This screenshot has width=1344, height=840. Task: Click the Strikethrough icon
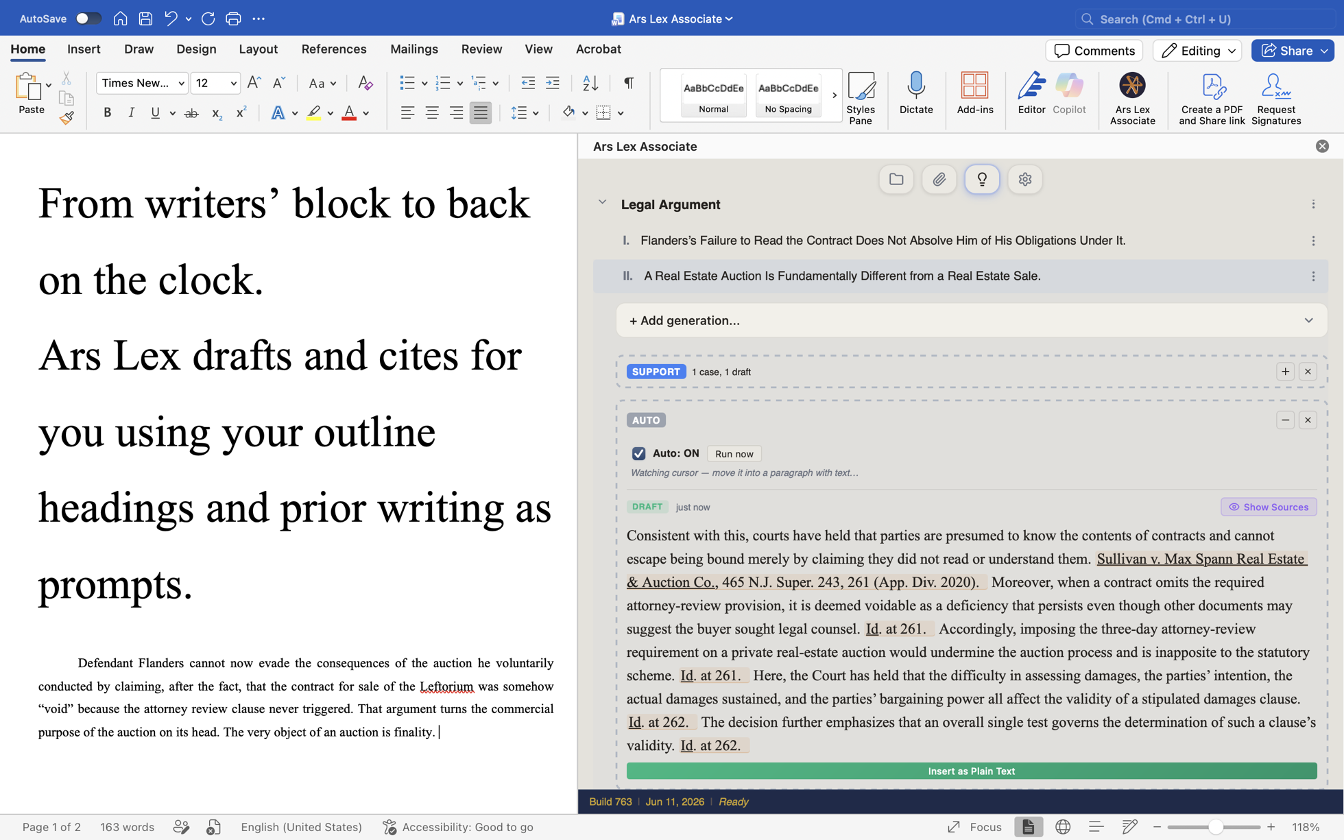pos(191,113)
